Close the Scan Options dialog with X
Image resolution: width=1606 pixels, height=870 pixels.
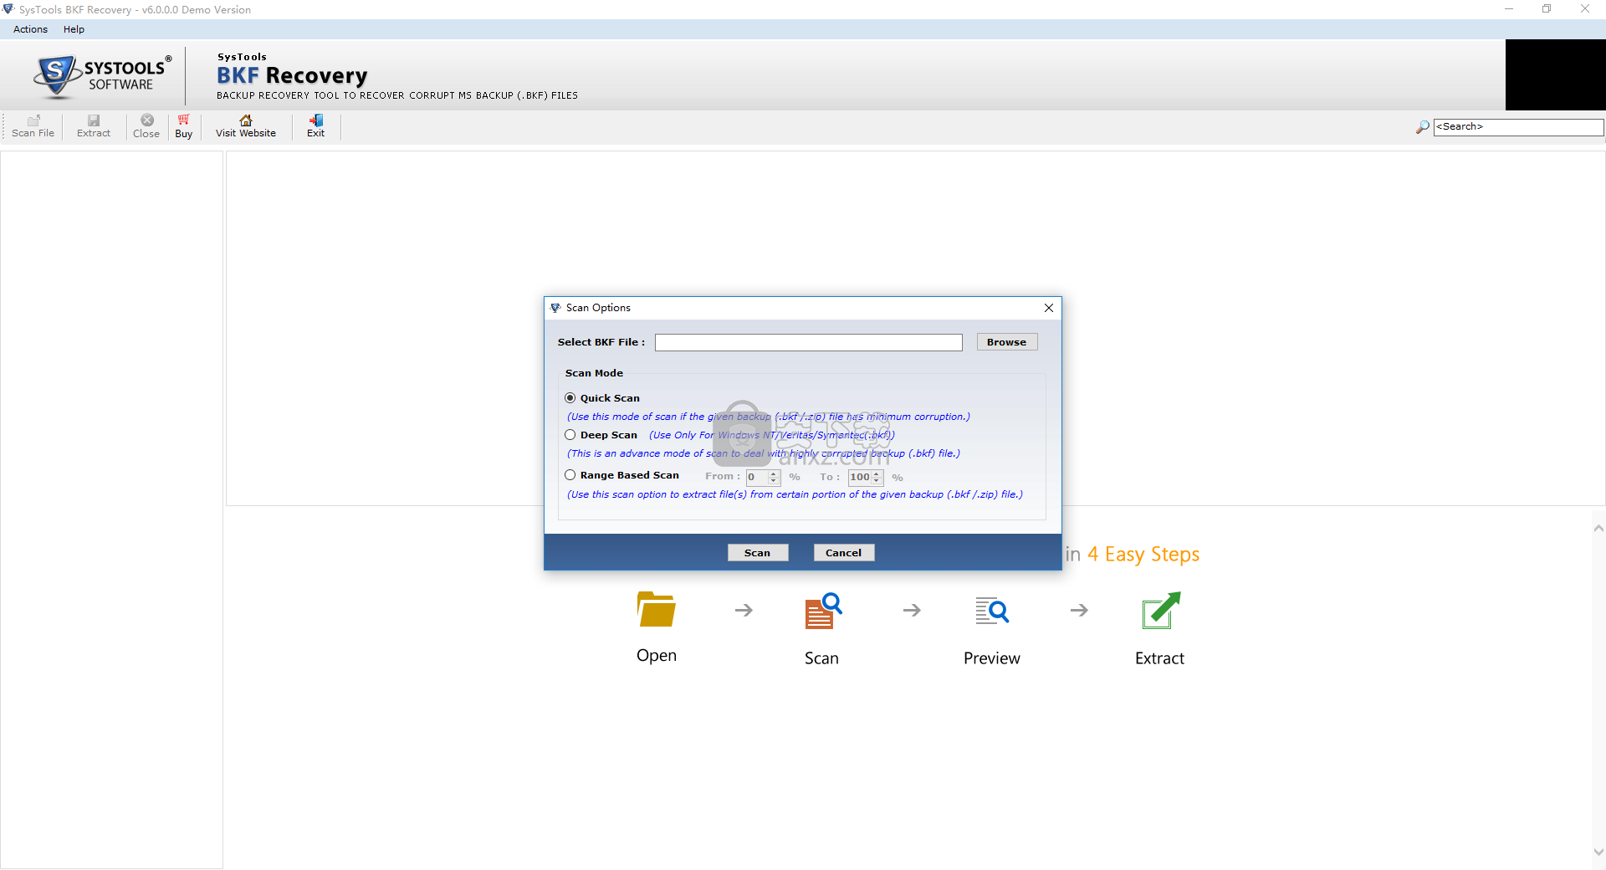point(1049,308)
